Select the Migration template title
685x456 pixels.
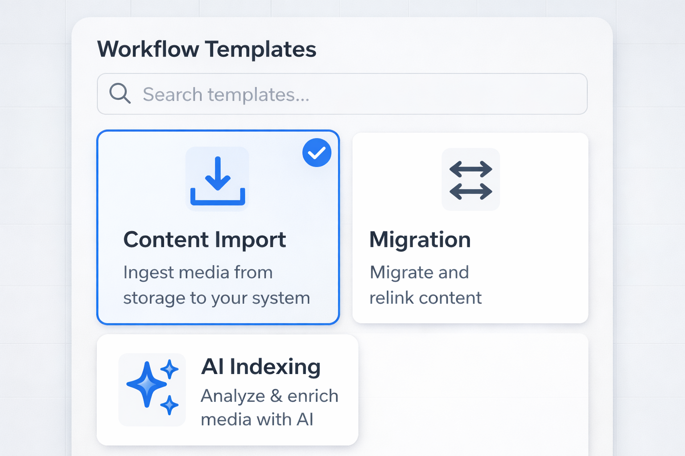pos(420,240)
